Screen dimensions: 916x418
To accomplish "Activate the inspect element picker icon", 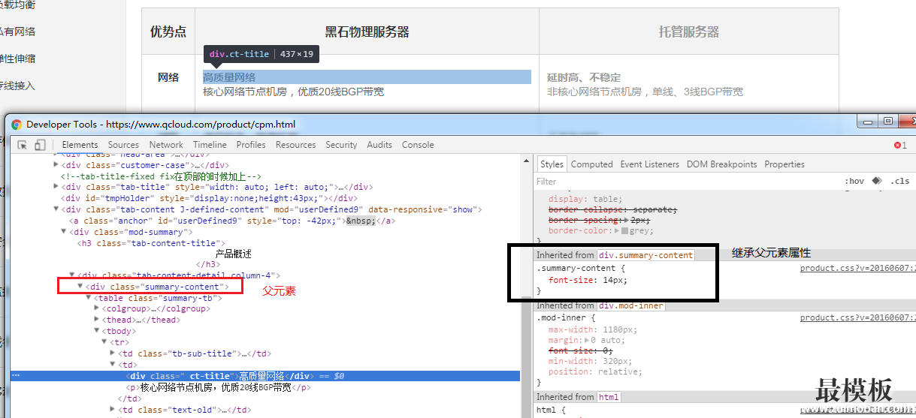I will 23,145.
